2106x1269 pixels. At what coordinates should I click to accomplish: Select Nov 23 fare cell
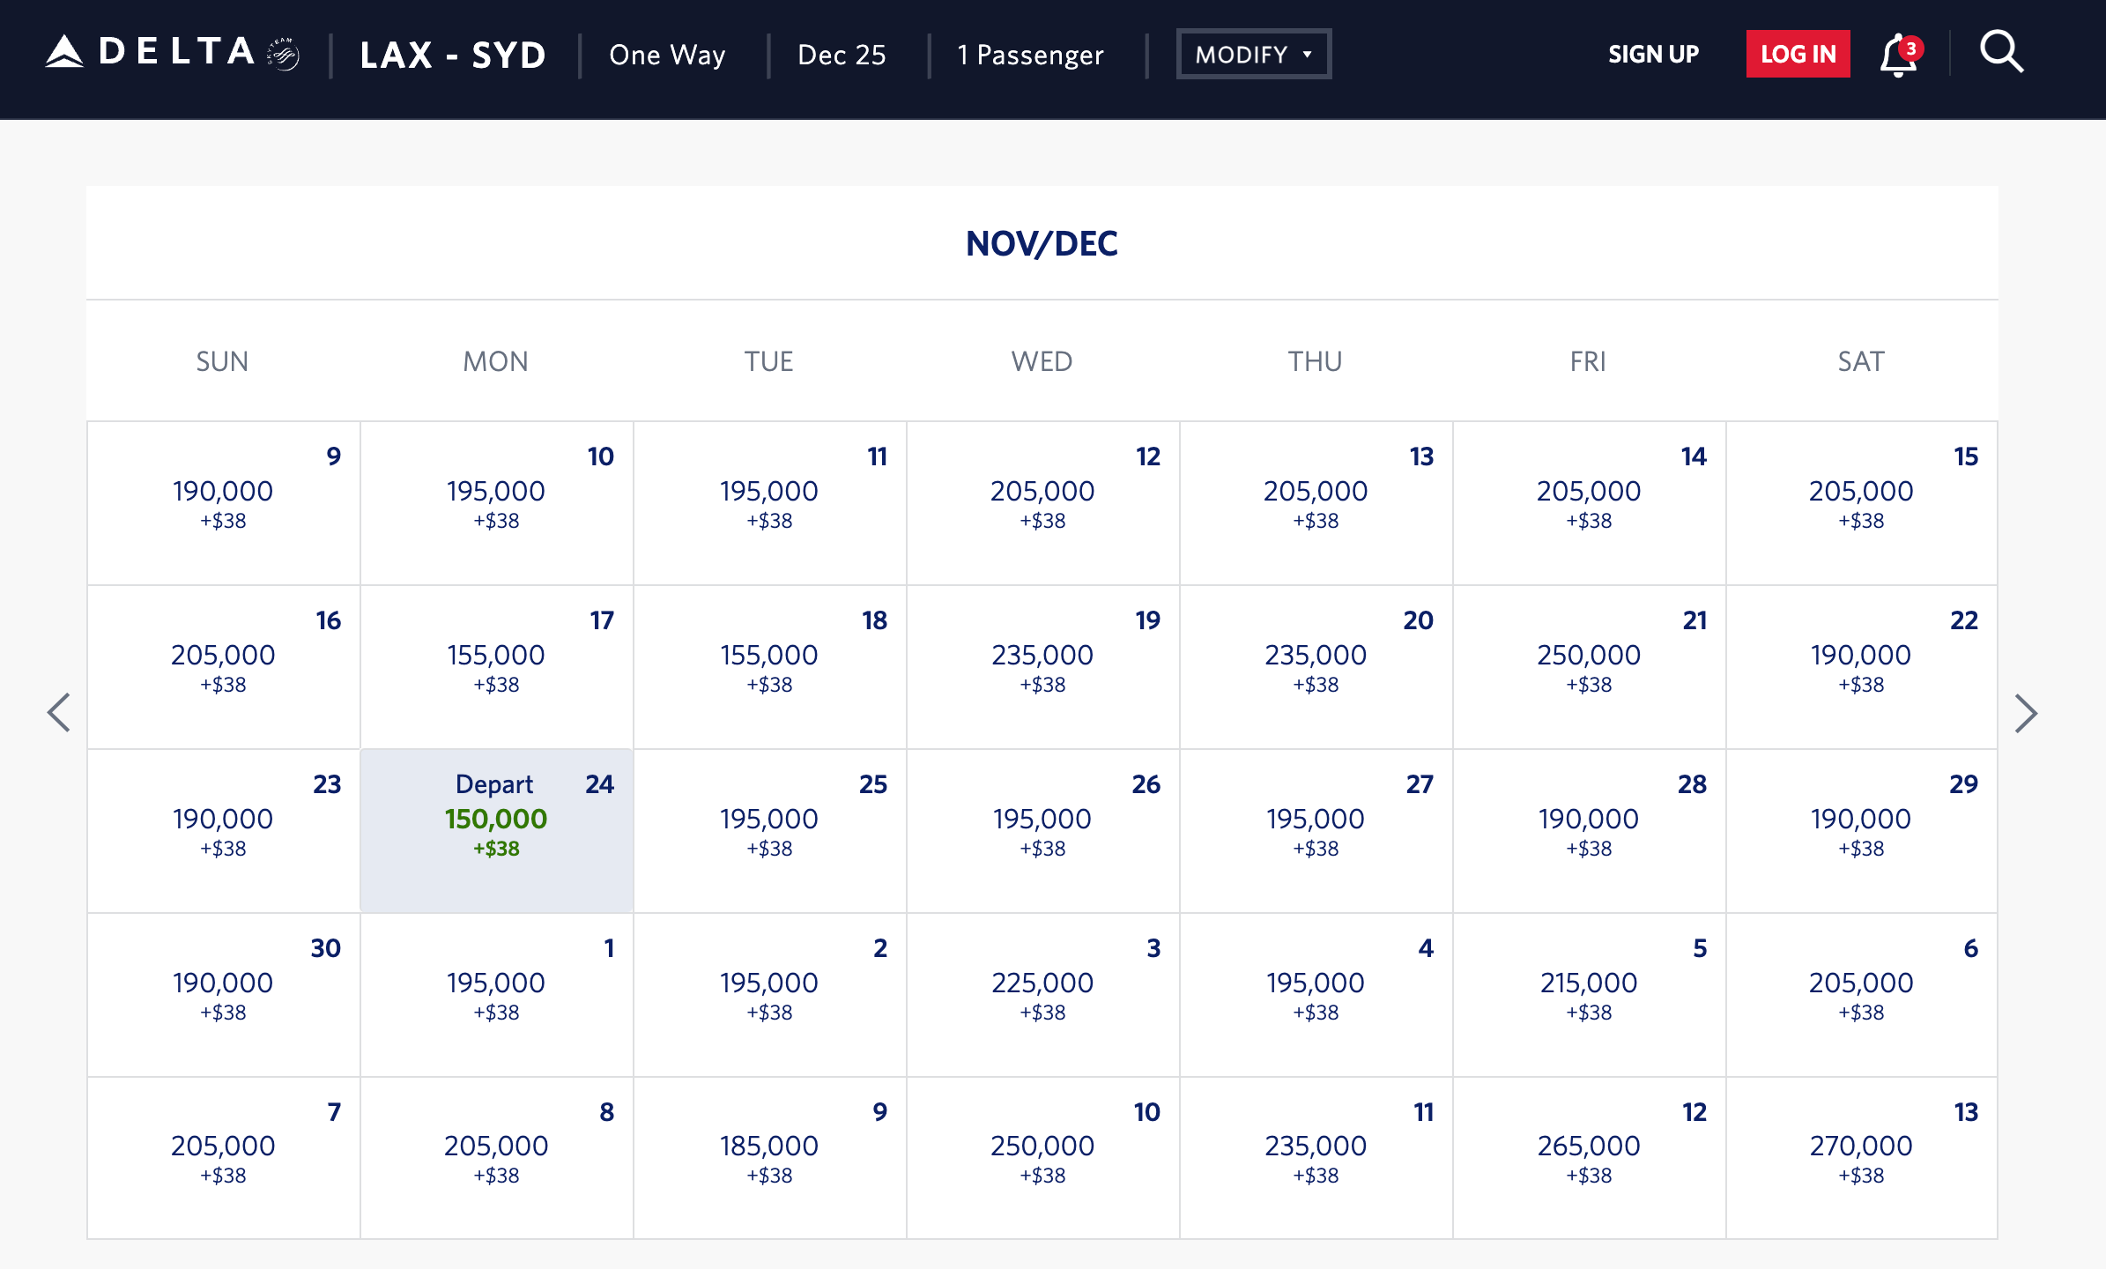coord(224,831)
